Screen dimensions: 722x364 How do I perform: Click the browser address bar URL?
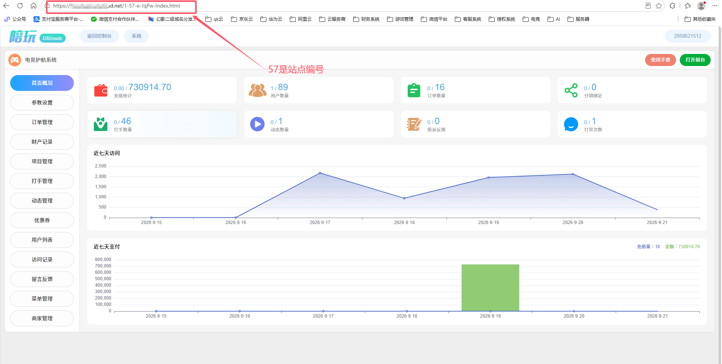coord(116,6)
